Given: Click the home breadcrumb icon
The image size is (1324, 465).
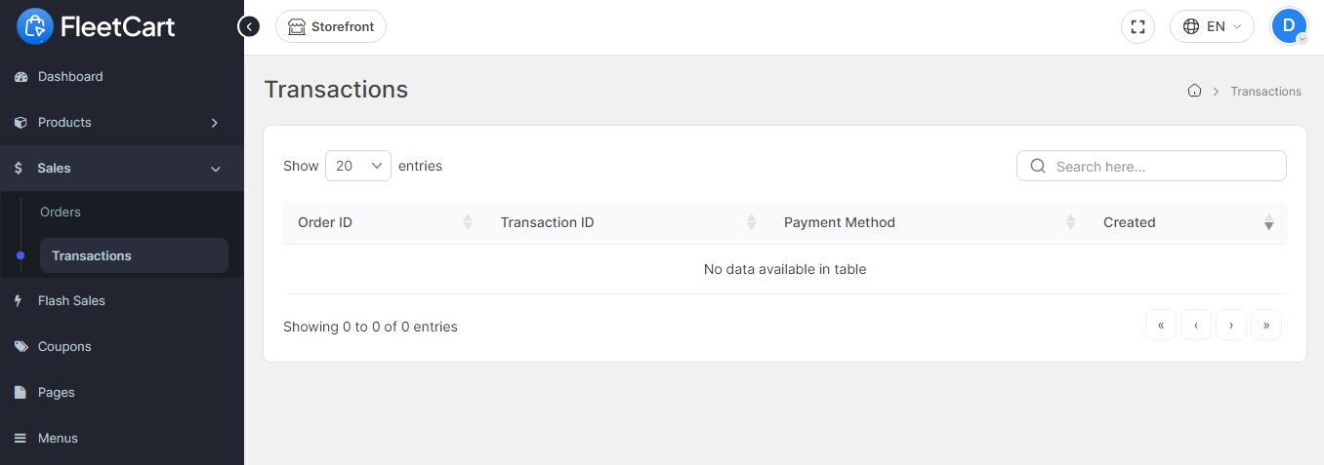Looking at the screenshot, I should pyautogui.click(x=1194, y=91).
